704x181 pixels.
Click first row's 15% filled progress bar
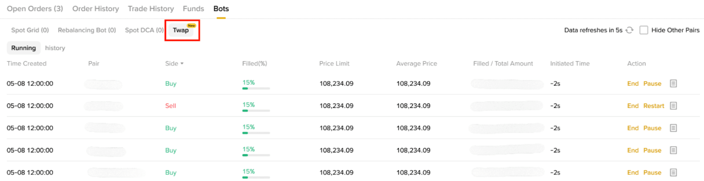point(256,88)
